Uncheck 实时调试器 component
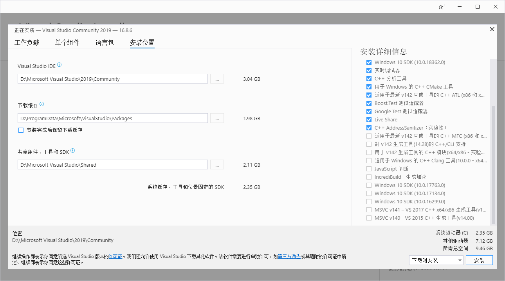 tap(369, 71)
